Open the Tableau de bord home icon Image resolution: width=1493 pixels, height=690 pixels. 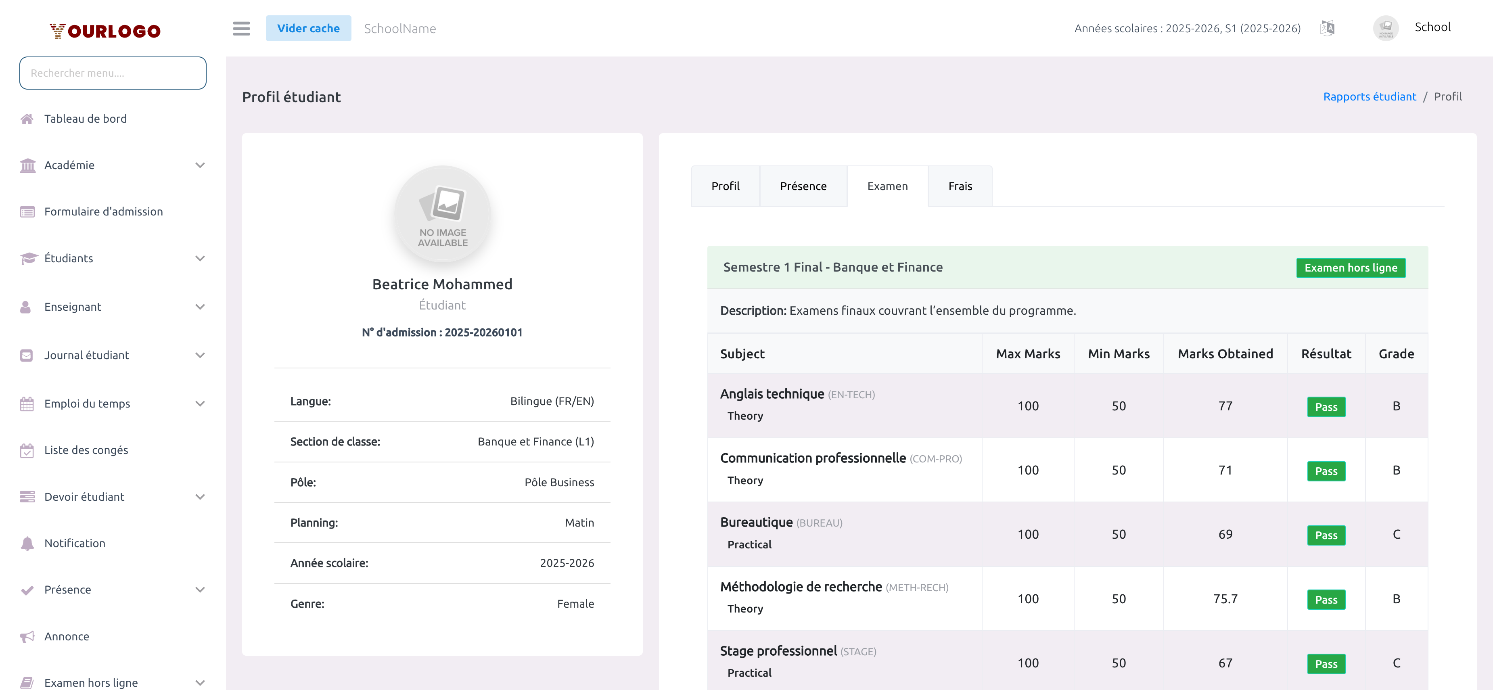[x=27, y=119]
